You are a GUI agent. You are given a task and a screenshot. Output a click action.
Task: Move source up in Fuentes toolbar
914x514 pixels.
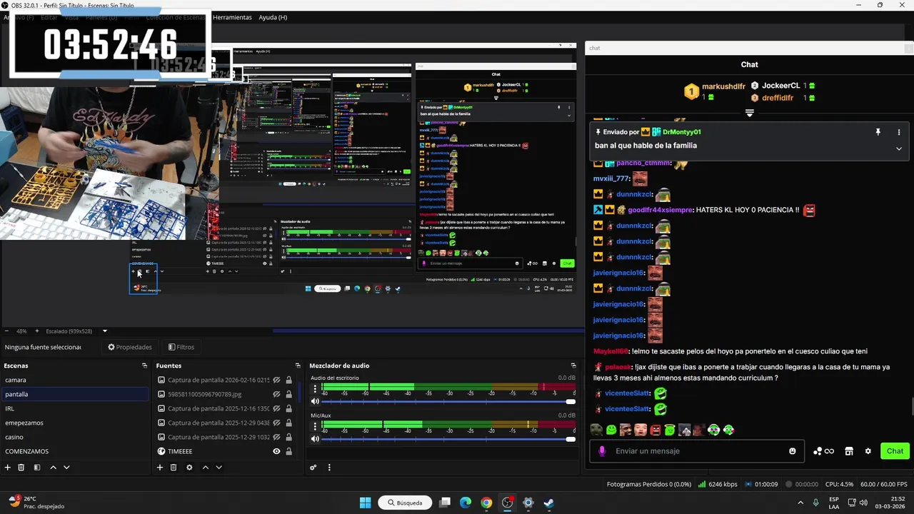205,468
